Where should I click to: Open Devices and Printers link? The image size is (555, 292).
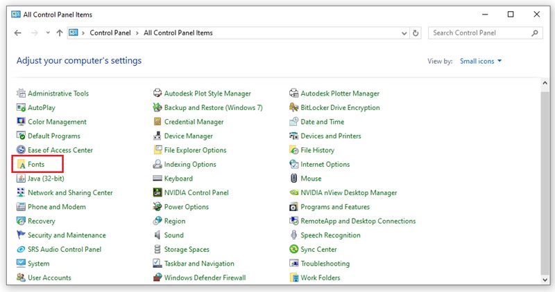click(x=331, y=136)
